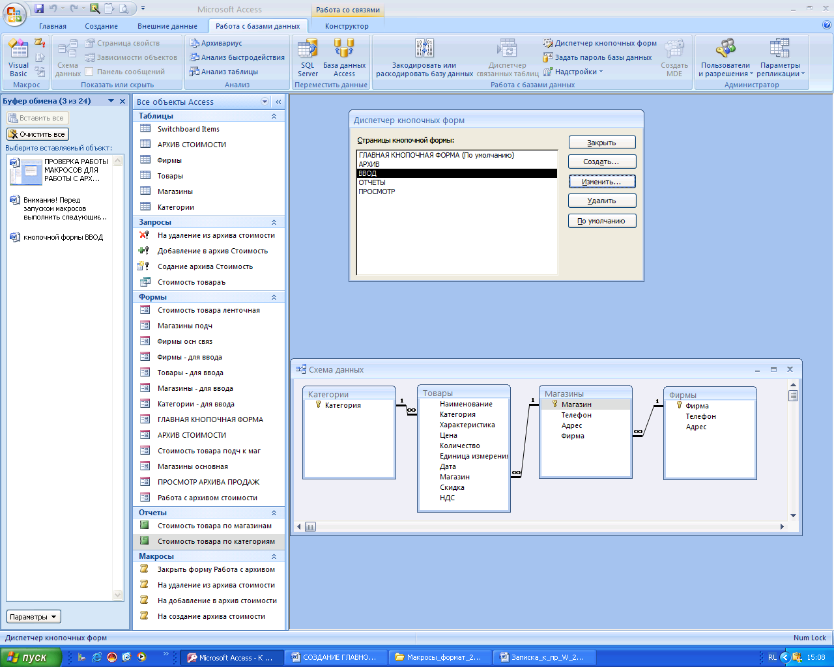Switch to the Главная tab
The width and height of the screenshot is (834, 667).
pyautogui.click(x=53, y=26)
